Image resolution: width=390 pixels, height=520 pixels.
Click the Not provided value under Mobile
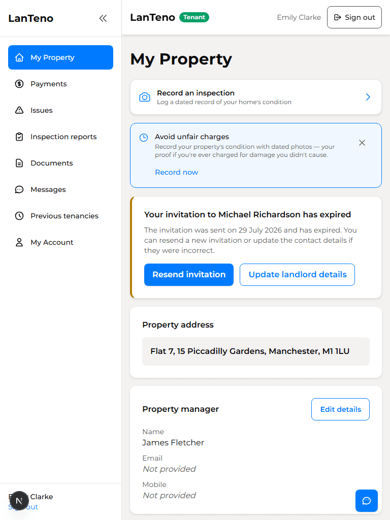(x=169, y=495)
